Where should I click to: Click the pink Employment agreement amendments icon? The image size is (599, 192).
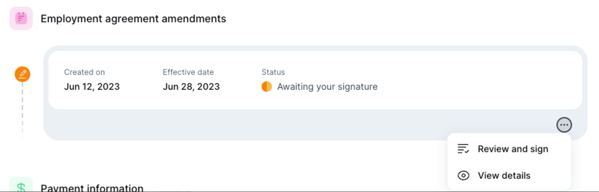coord(21,18)
